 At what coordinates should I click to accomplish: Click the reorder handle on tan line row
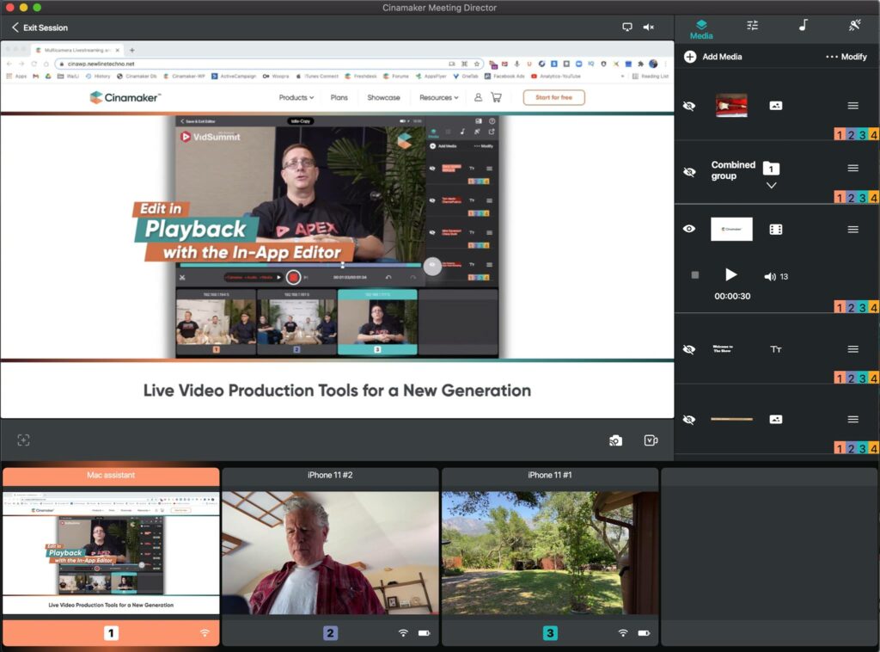tap(853, 419)
